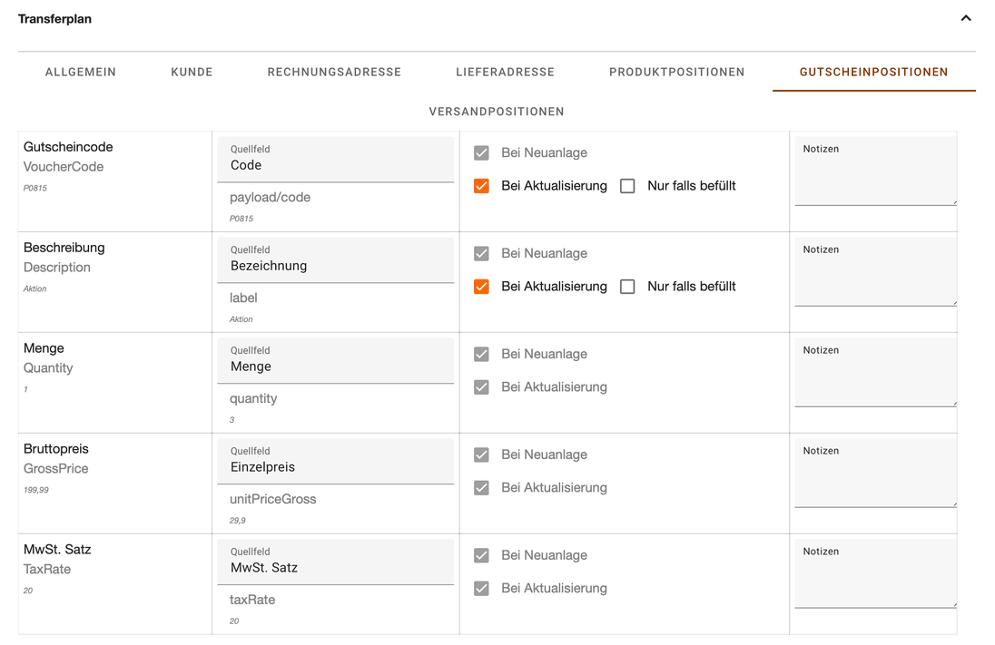
Task: Click the Transferplan heading
Action: (x=54, y=19)
